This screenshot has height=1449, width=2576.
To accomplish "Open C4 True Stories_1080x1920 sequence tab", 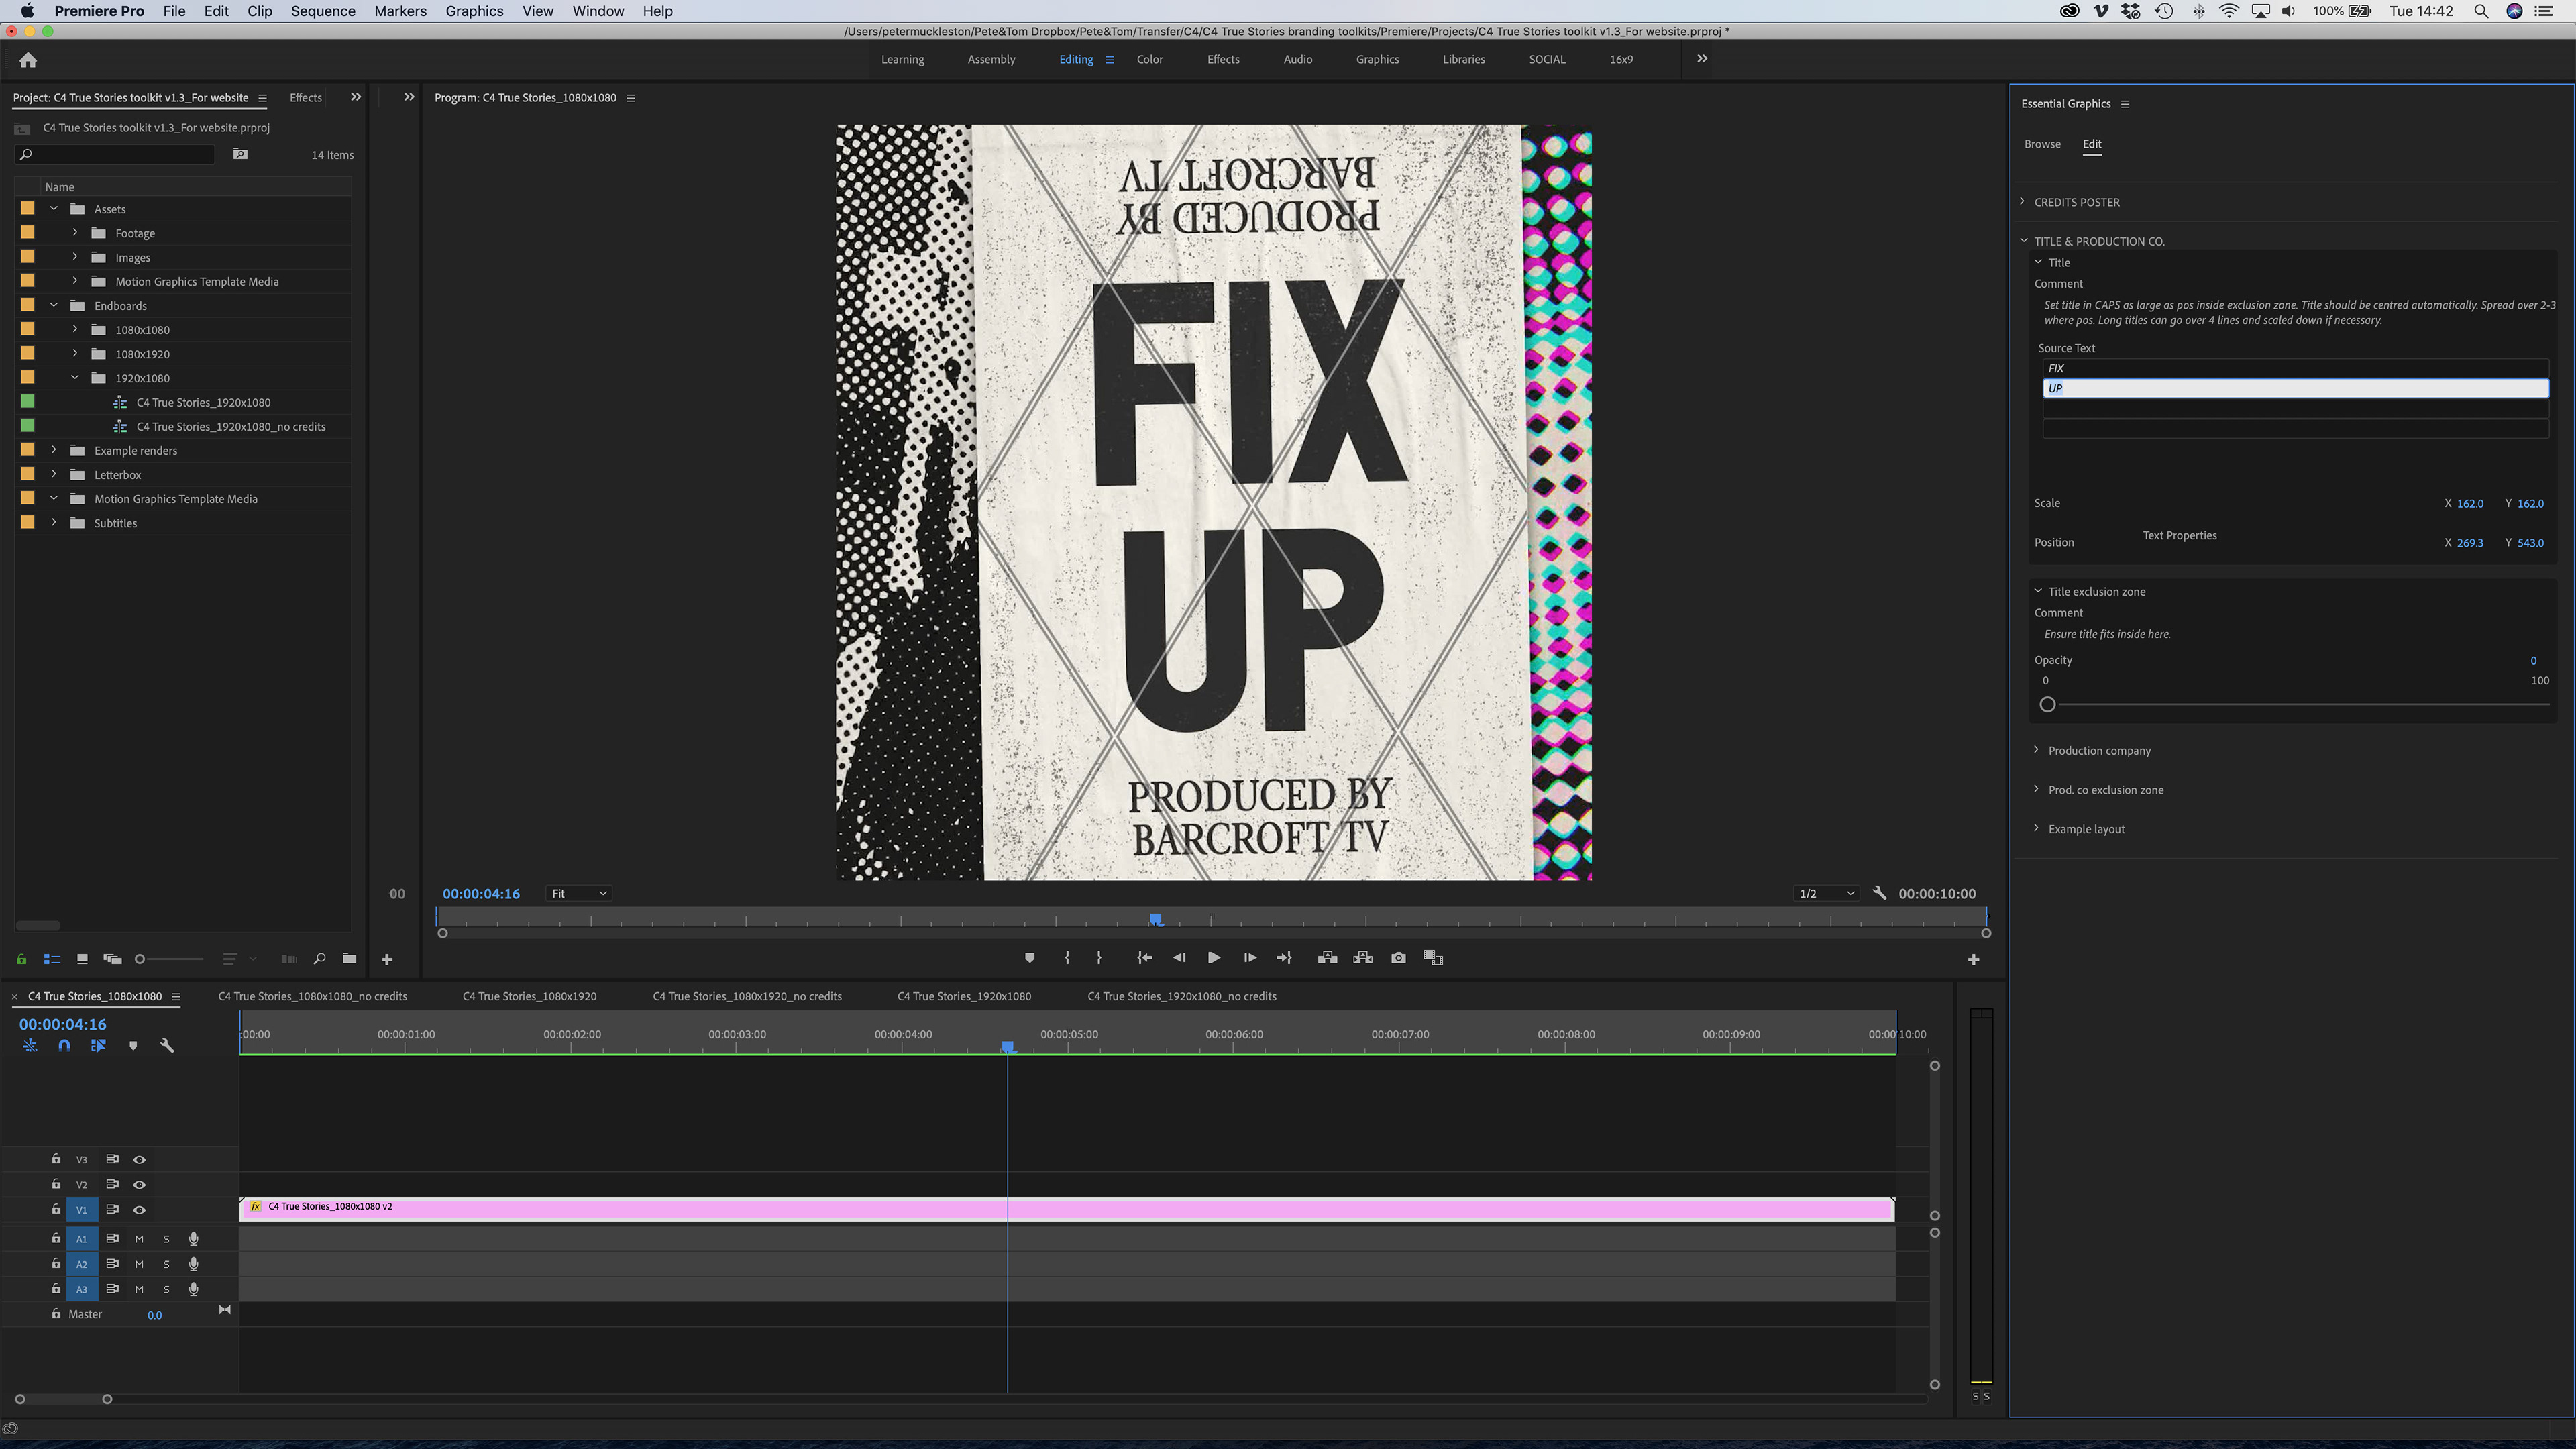I will (530, 996).
